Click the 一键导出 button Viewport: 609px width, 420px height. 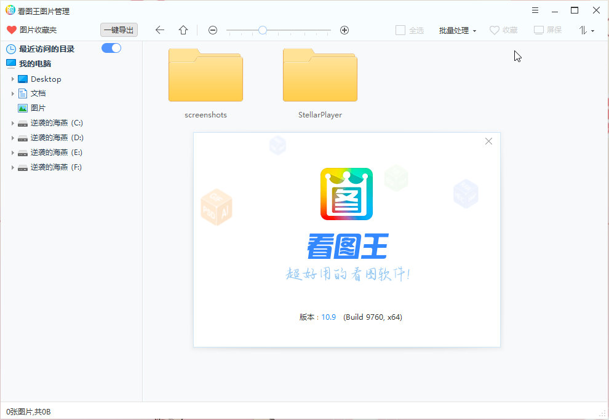coord(119,30)
